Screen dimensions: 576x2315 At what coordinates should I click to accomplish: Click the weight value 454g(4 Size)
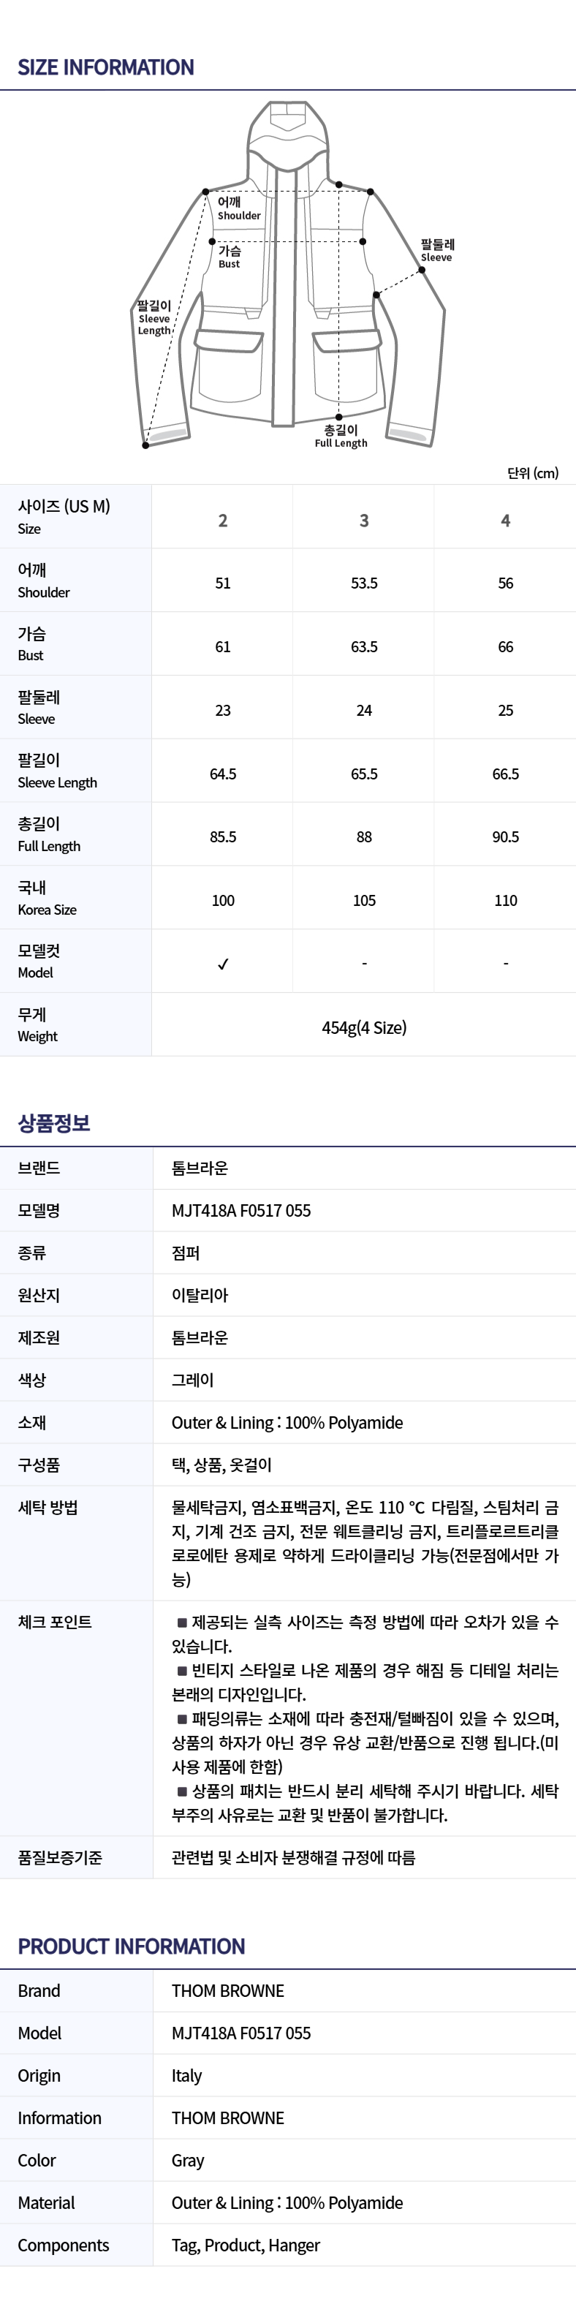364,1027
